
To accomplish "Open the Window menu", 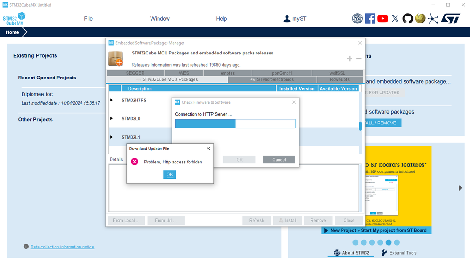I will tap(160, 19).
